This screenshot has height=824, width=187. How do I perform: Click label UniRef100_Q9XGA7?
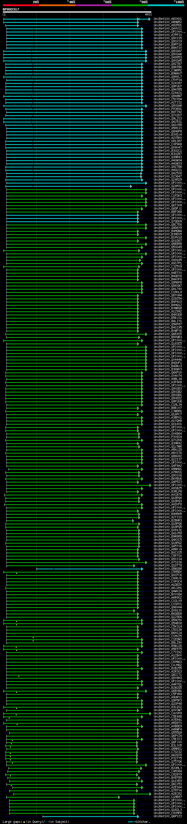[167, 51]
